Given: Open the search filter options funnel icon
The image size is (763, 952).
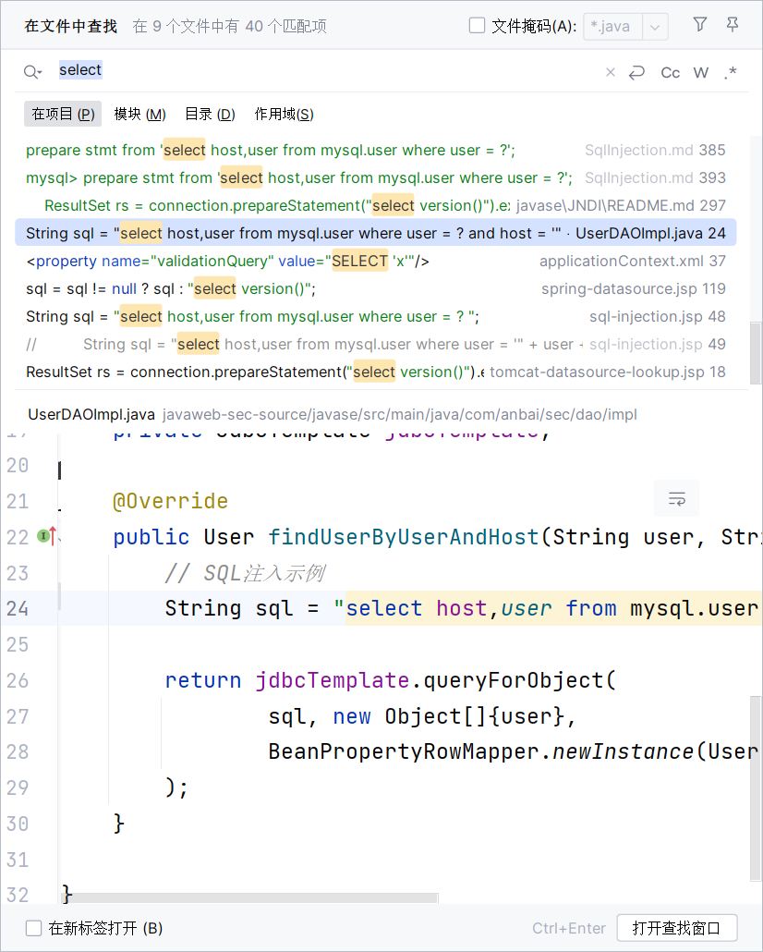Looking at the screenshot, I should (700, 25).
